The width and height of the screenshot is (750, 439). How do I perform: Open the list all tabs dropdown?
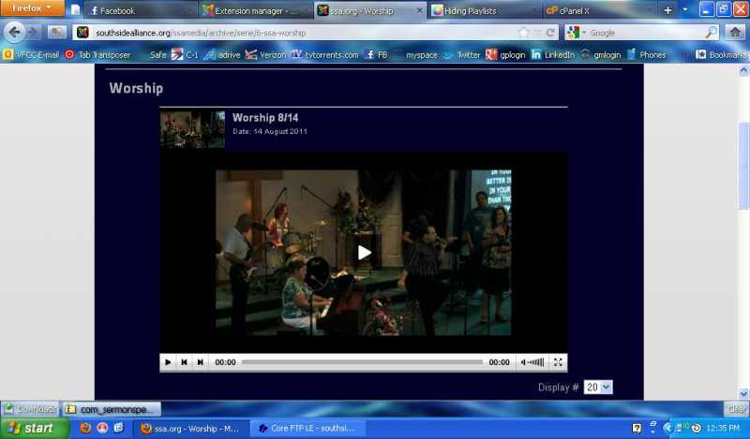pos(685,10)
